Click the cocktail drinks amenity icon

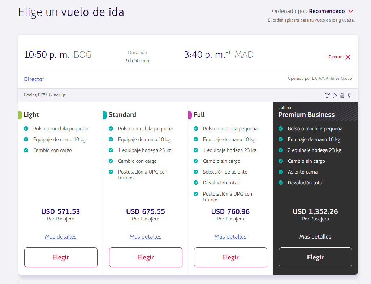(x=327, y=95)
